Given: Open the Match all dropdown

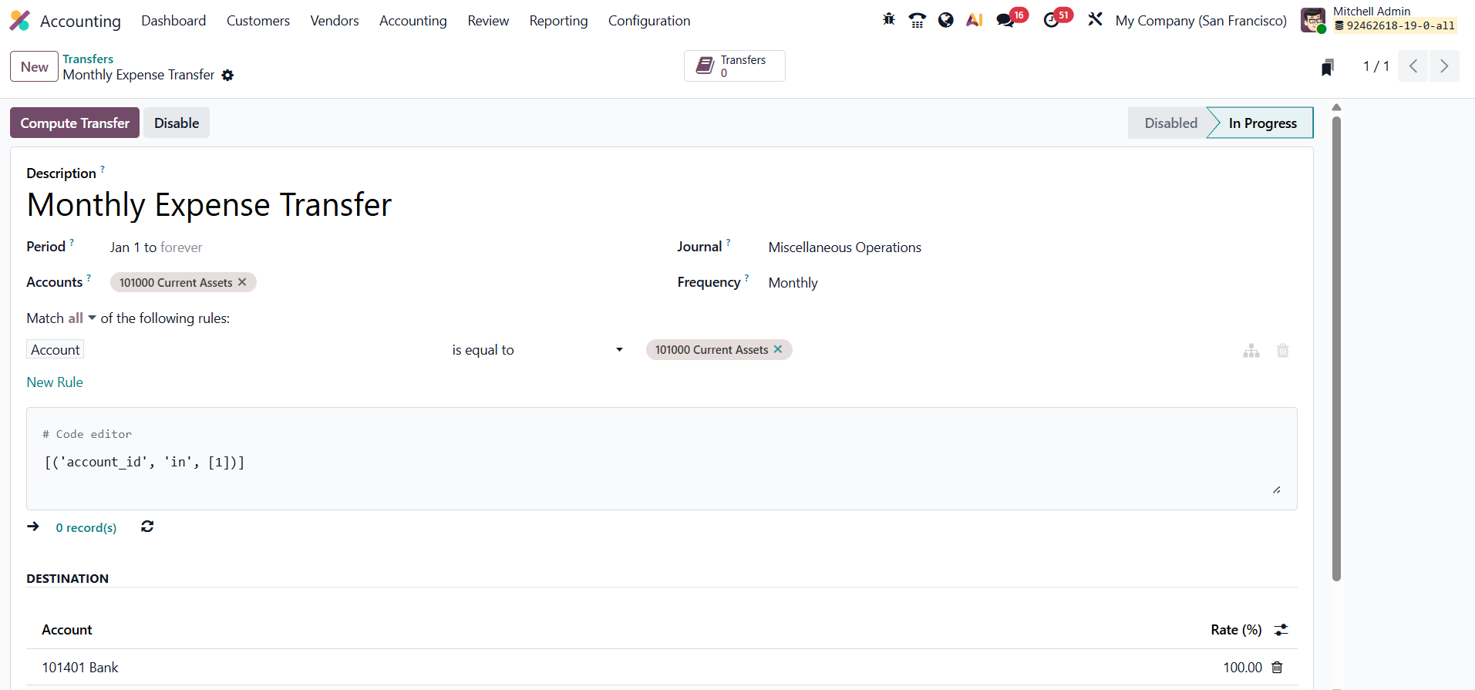Looking at the screenshot, I should [x=82, y=318].
